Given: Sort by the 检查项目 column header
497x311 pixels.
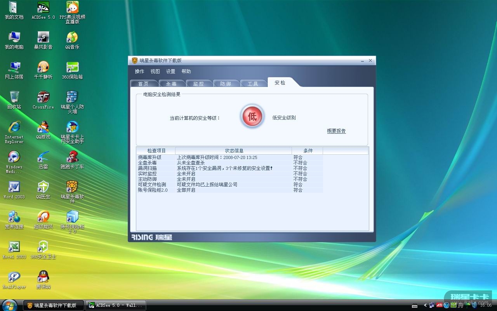Looking at the screenshot, I should pos(156,150).
